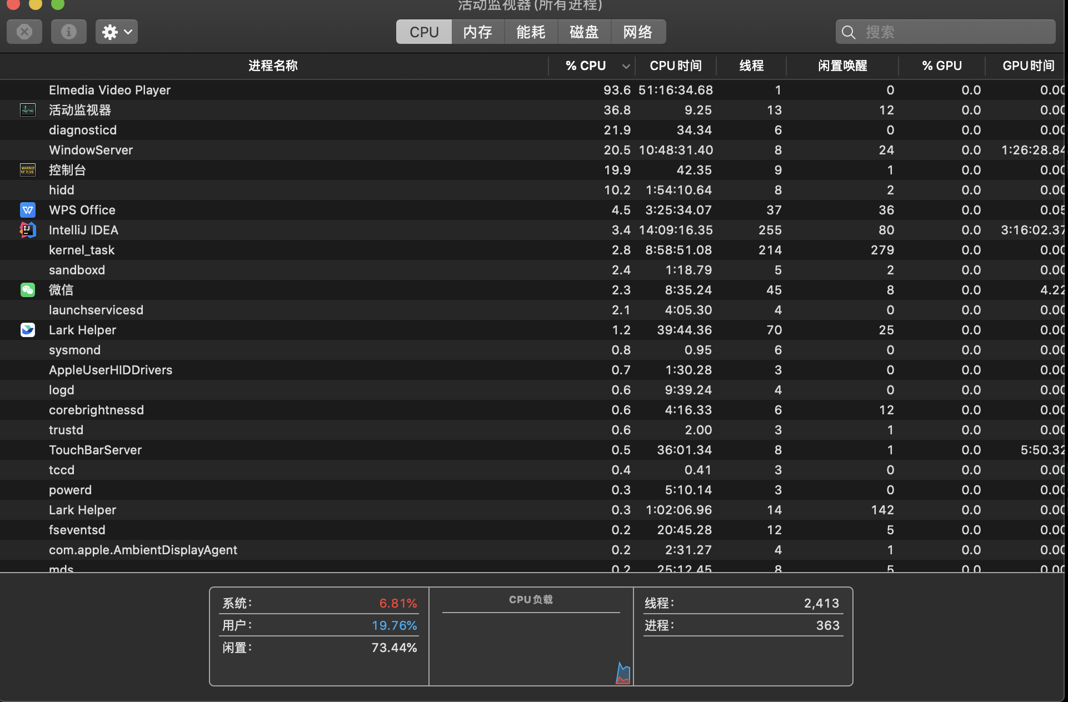Click the settings gear dropdown arrow
The width and height of the screenshot is (1068, 702).
click(128, 31)
